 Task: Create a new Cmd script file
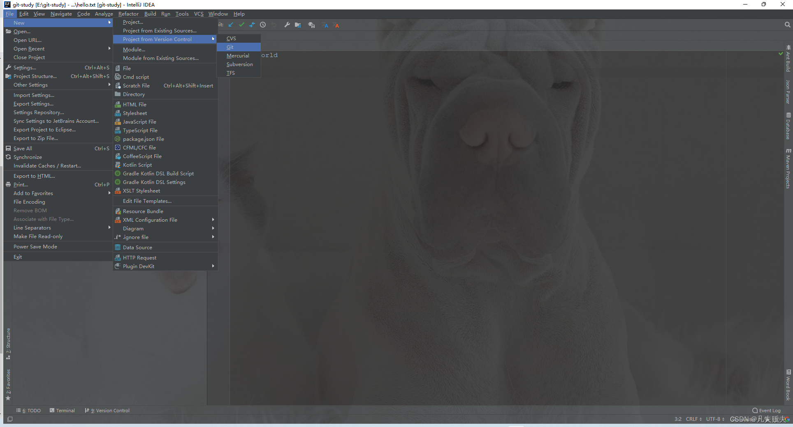[165, 77]
